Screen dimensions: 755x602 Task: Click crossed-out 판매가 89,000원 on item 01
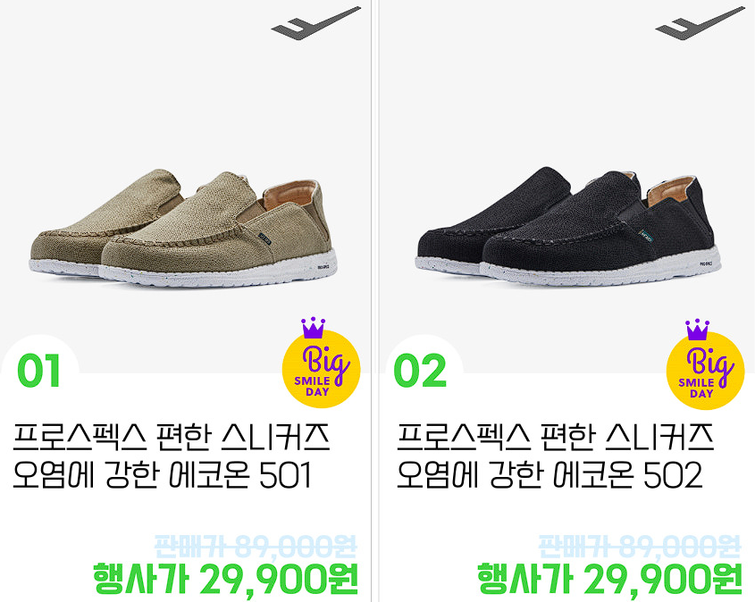point(256,547)
